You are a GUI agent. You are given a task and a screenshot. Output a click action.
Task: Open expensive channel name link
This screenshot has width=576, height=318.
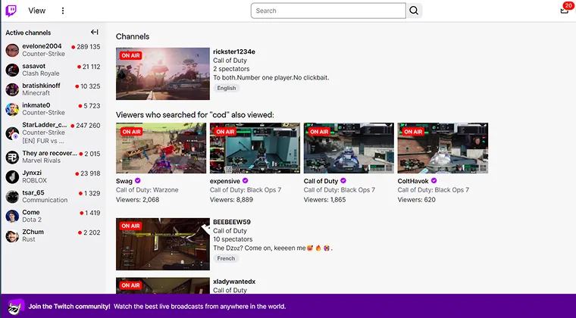click(225, 181)
